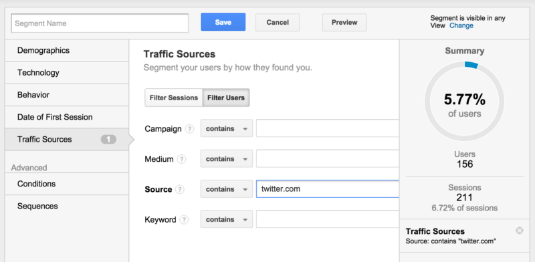Click the Cancel button
The height and width of the screenshot is (262, 535).
click(x=278, y=23)
